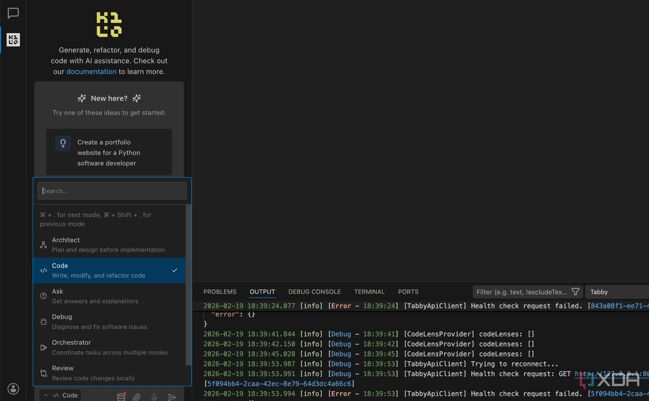Click the 'New here?' heading
Viewport: 649px width, 401px height.
click(109, 98)
